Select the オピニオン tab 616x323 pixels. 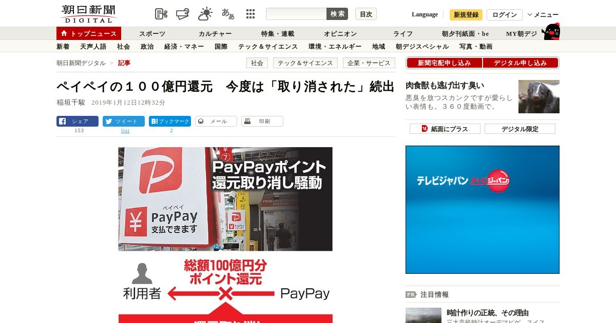tap(340, 34)
